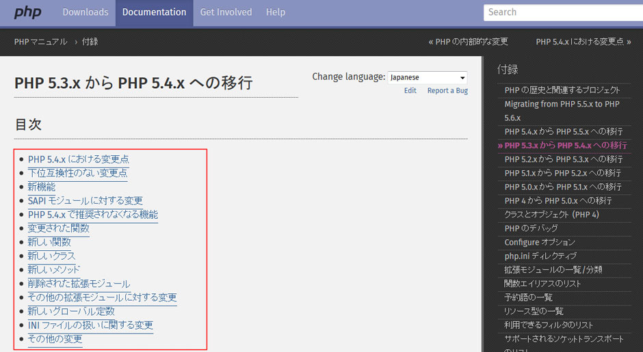This screenshot has width=643, height=352.
Task: Click the Edit link
Action: click(x=410, y=90)
